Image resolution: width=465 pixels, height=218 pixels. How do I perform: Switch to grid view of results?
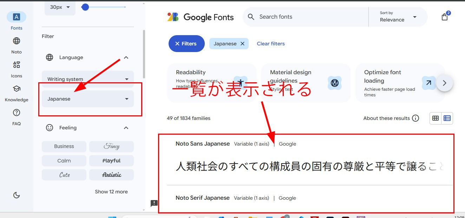click(x=435, y=118)
